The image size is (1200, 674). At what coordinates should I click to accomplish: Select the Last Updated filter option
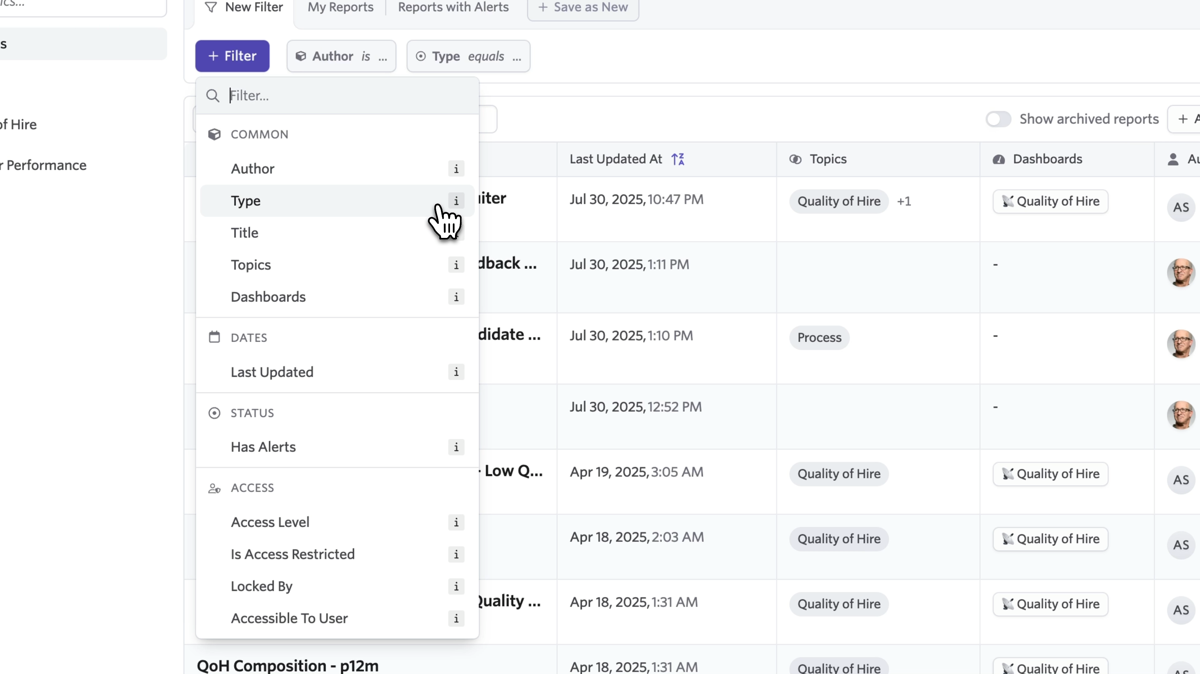[337, 372]
